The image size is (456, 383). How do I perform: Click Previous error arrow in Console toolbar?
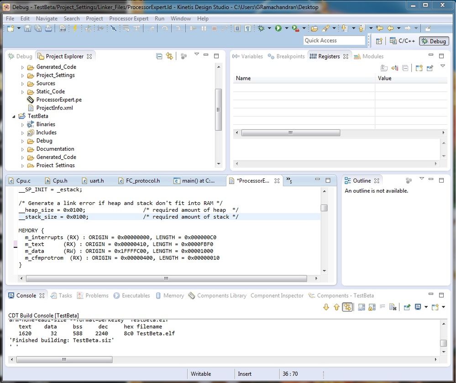pos(336,307)
